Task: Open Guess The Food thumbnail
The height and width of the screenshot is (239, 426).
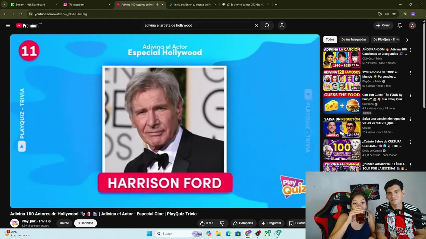Action: click(342, 103)
